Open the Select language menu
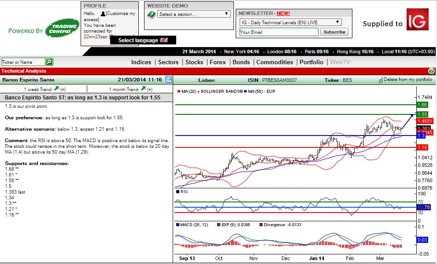The width and height of the screenshot is (437, 264). [x=143, y=40]
